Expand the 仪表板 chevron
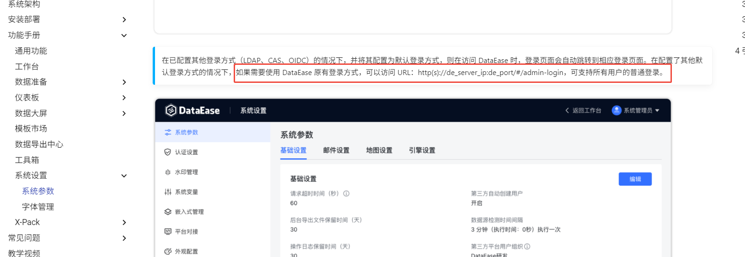745x257 pixels. coord(124,98)
